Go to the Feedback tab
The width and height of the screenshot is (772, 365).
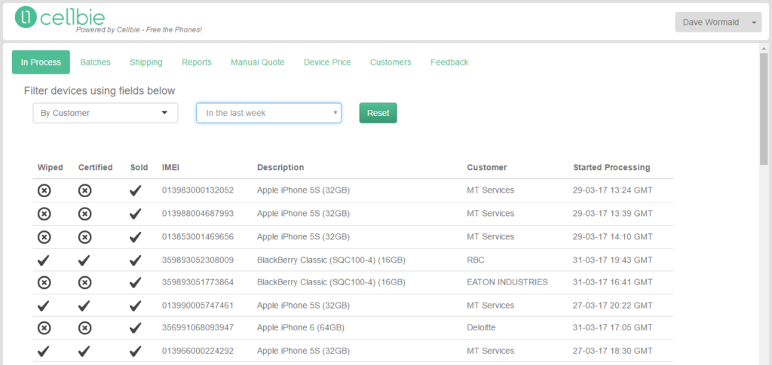449,62
